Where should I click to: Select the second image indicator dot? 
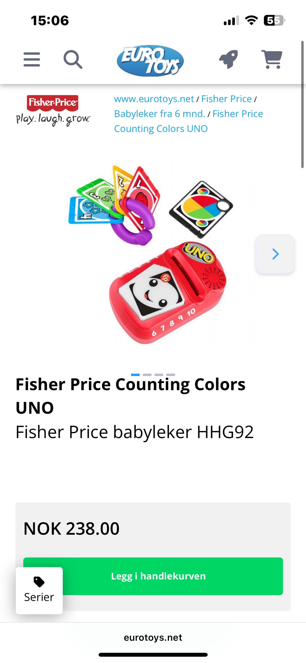coord(147,375)
